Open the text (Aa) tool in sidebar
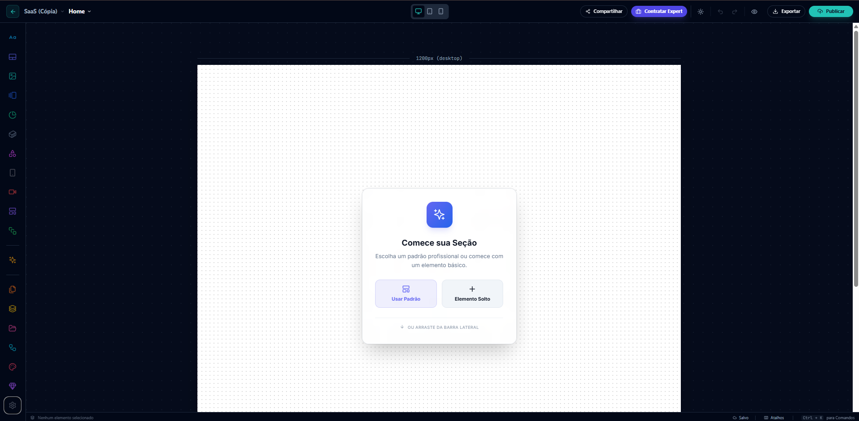Image resolution: width=859 pixels, height=421 pixels. point(13,38)
